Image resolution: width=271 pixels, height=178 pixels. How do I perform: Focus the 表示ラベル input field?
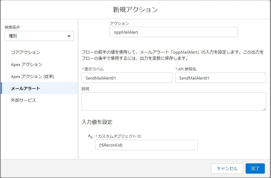coord(127,78)
